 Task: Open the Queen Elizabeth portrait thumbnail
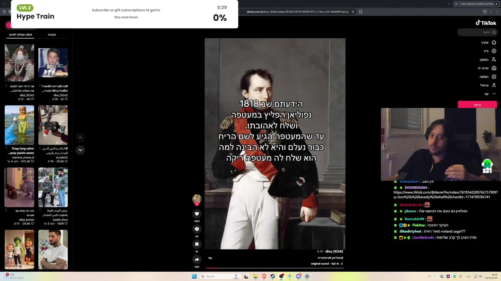click(19, 62)
